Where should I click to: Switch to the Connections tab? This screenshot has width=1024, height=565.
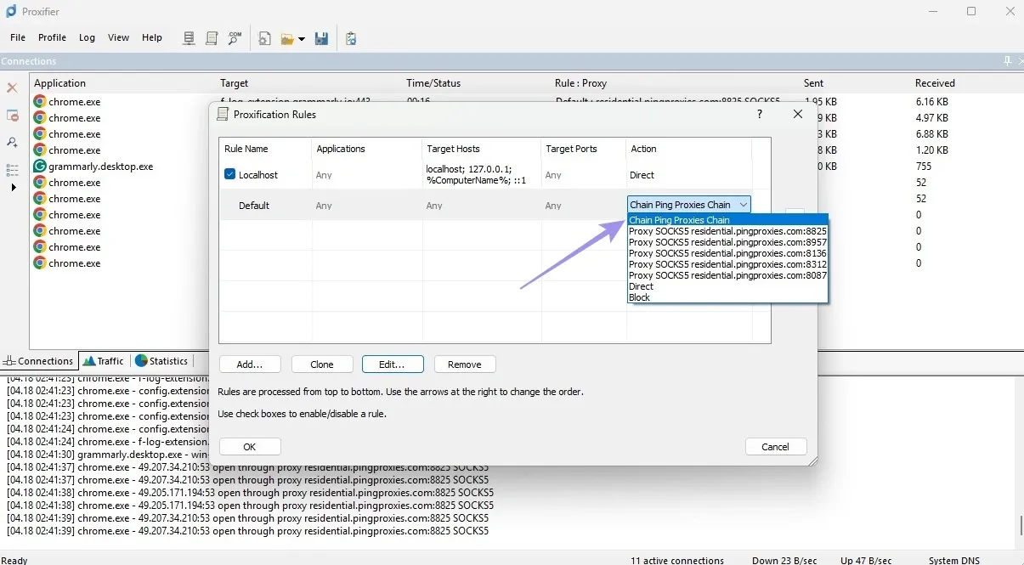coord(39,361)
